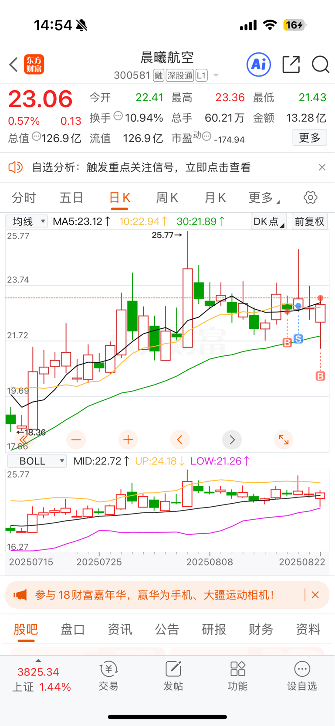Switch to the 盘口 tab

tap(73, 629)
